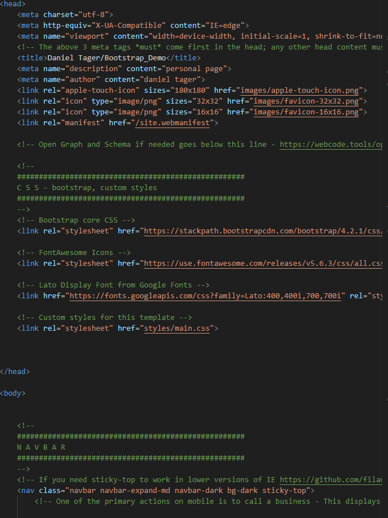Open the images/apple-touch-icon.png link
Image resolution: width=388 pixels, height=518 pixels.
click(x=301, y=91)
